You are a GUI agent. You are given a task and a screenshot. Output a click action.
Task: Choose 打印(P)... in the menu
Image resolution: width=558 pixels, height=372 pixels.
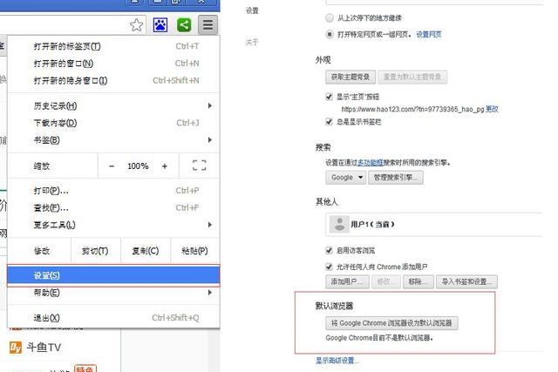pyautogui.click(x=113, y=191)
